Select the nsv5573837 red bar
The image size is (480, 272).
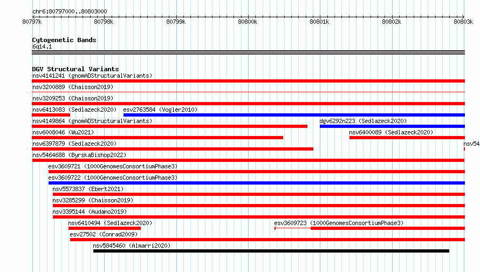(259, 194)
